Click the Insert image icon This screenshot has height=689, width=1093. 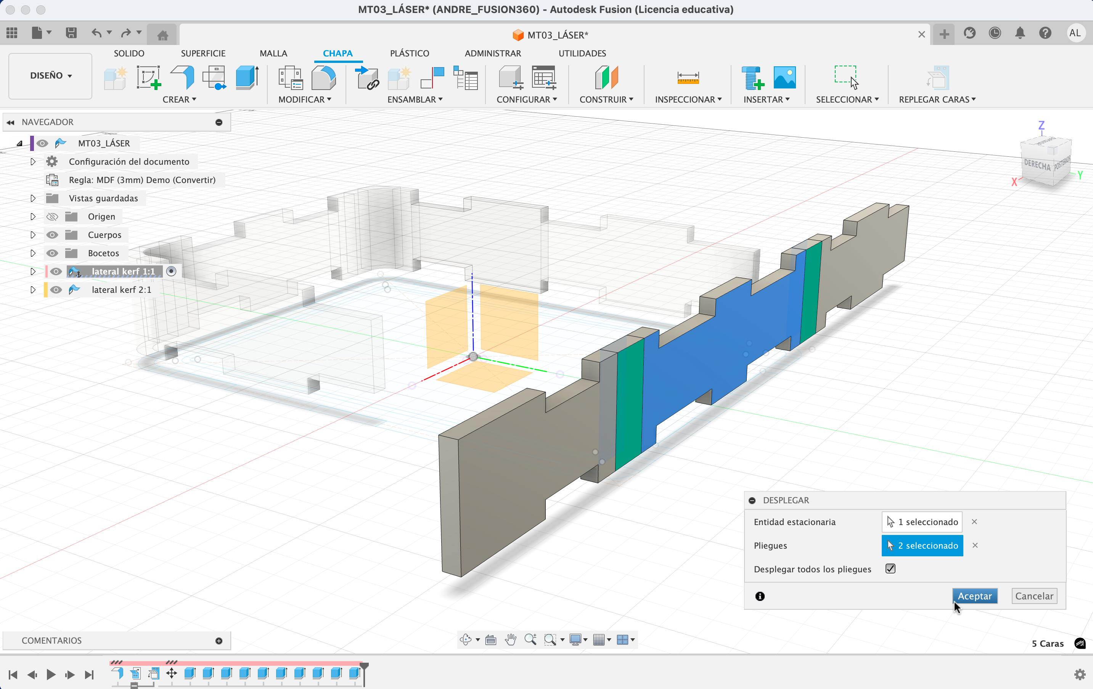[784, 77]
